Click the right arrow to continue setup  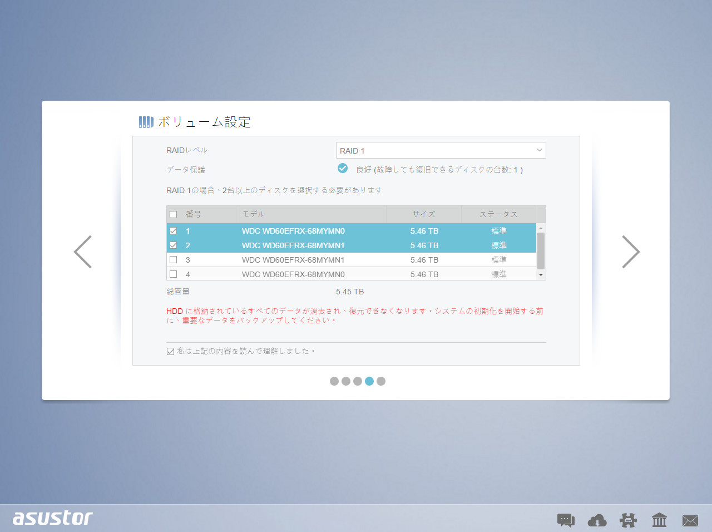coord(631,252)
